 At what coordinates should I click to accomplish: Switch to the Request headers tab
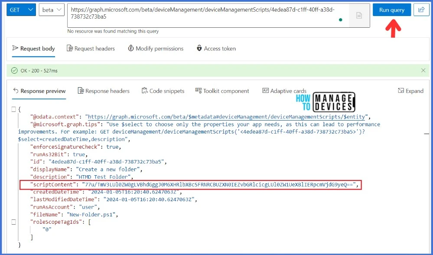(x=91, y=49)
